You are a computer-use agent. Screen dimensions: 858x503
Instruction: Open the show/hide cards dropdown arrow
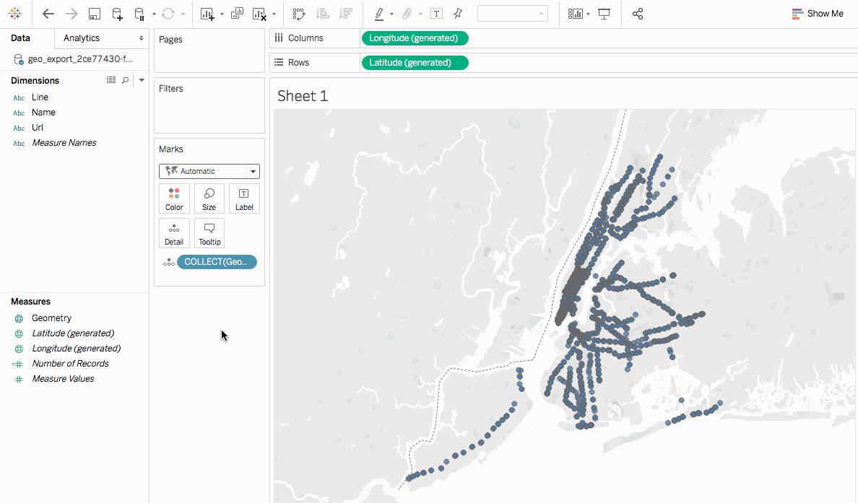click(x=588, y=14)
